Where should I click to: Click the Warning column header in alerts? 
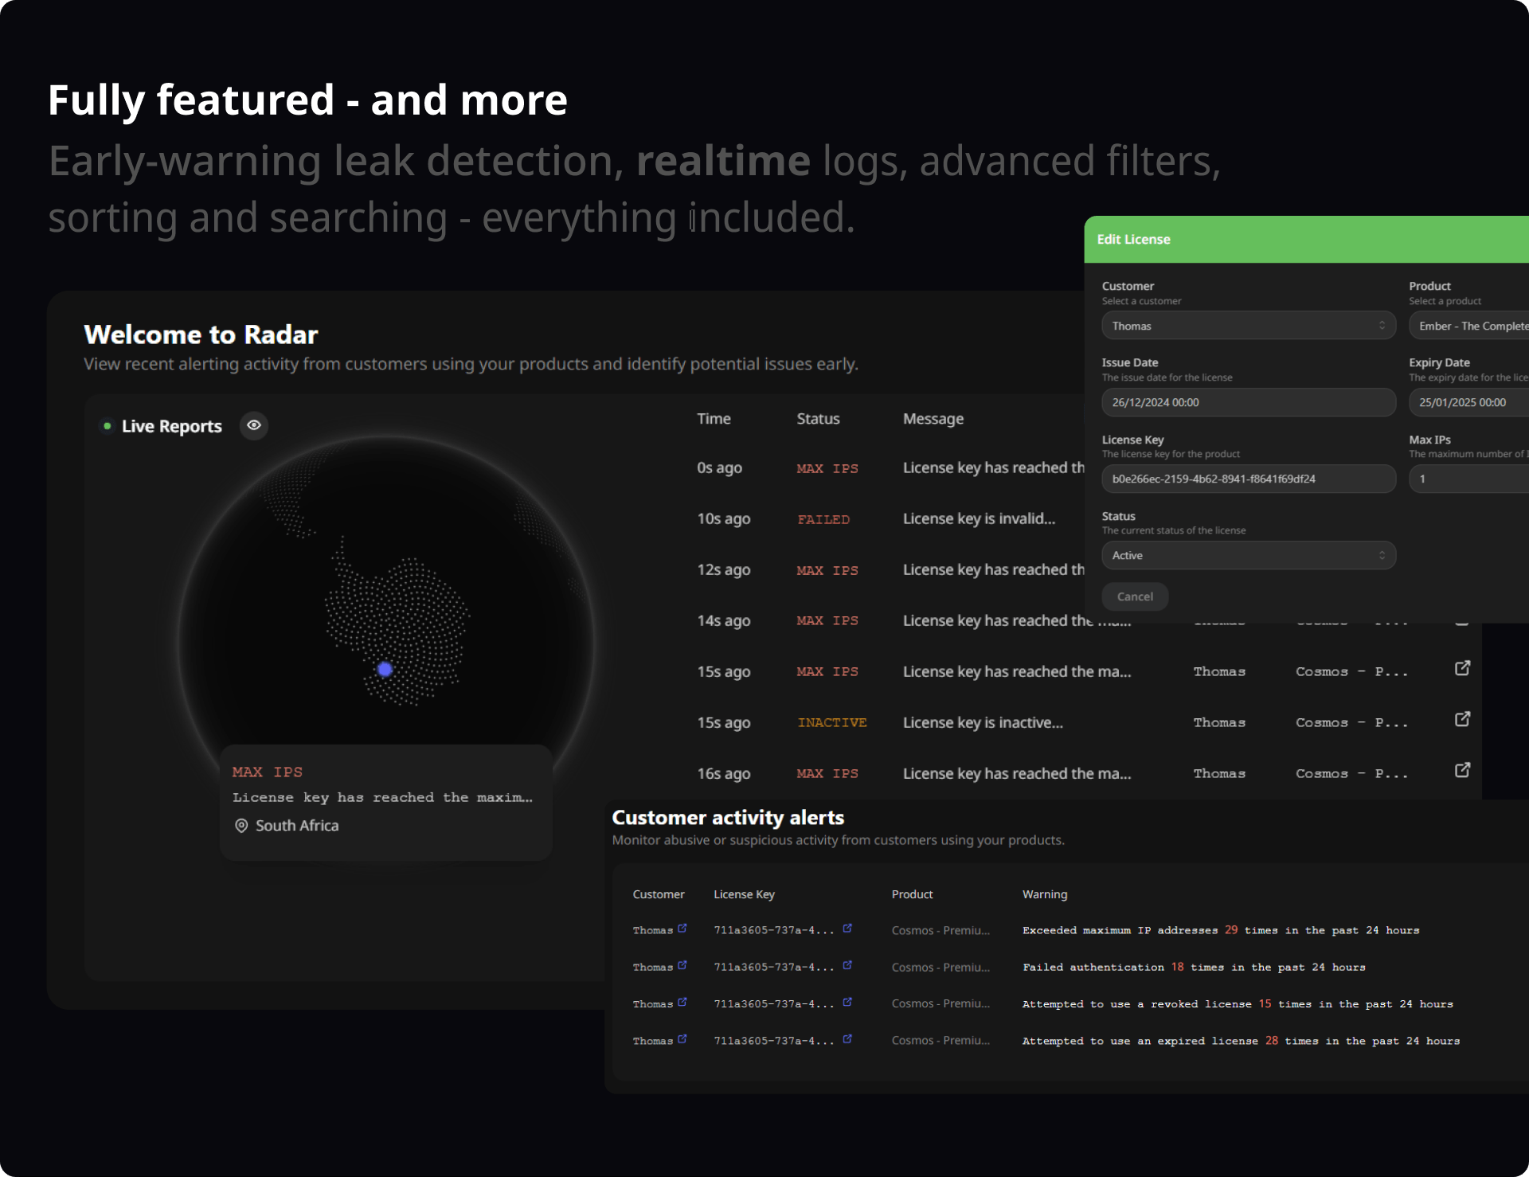pyautogui.click(x=1044, y=894)
